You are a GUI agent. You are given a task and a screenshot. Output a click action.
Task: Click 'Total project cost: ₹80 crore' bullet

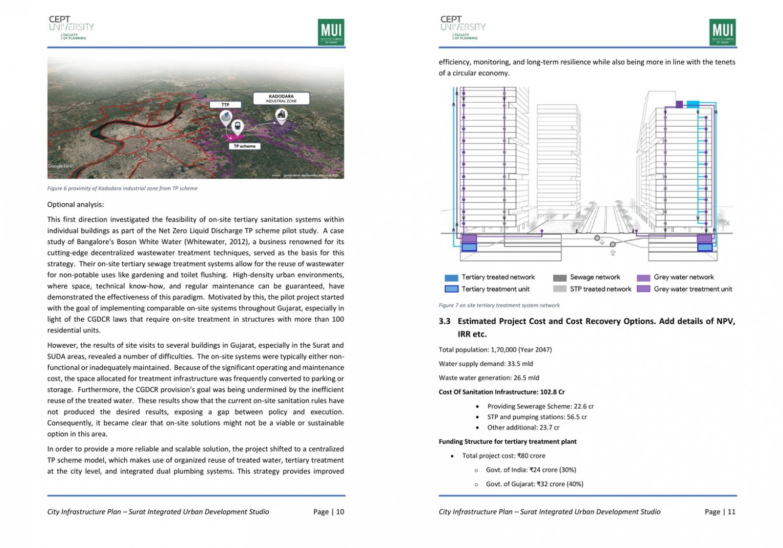click(504, 456)
